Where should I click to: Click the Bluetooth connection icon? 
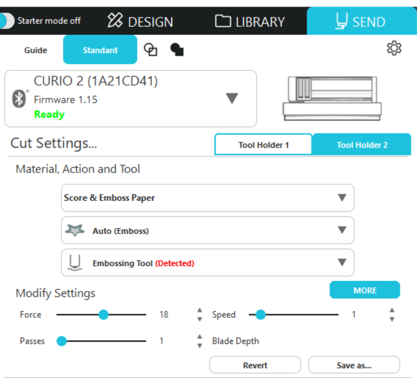tap(19, 98)
